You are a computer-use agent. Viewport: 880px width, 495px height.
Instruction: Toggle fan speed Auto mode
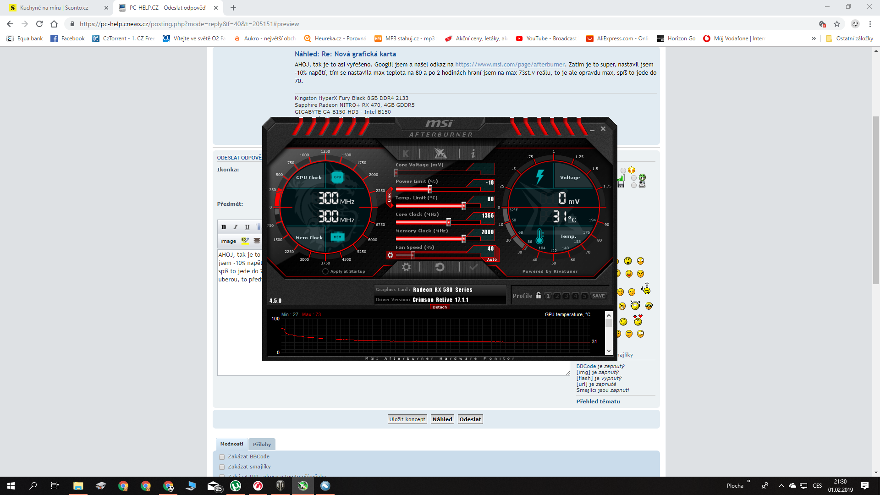[x=492, y=259]
